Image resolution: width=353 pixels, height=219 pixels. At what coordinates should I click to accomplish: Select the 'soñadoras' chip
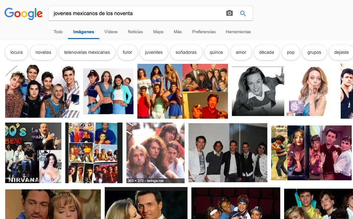[186, 52]
